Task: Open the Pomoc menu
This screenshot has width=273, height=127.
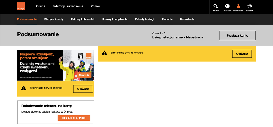Action: point(95,6)
